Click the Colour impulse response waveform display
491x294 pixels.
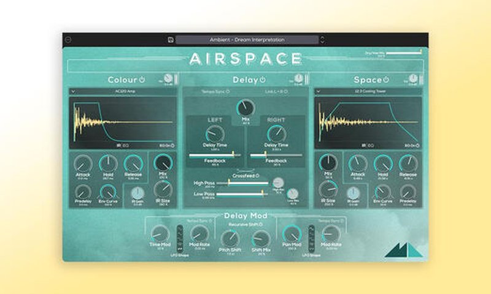tap(123, 121)
